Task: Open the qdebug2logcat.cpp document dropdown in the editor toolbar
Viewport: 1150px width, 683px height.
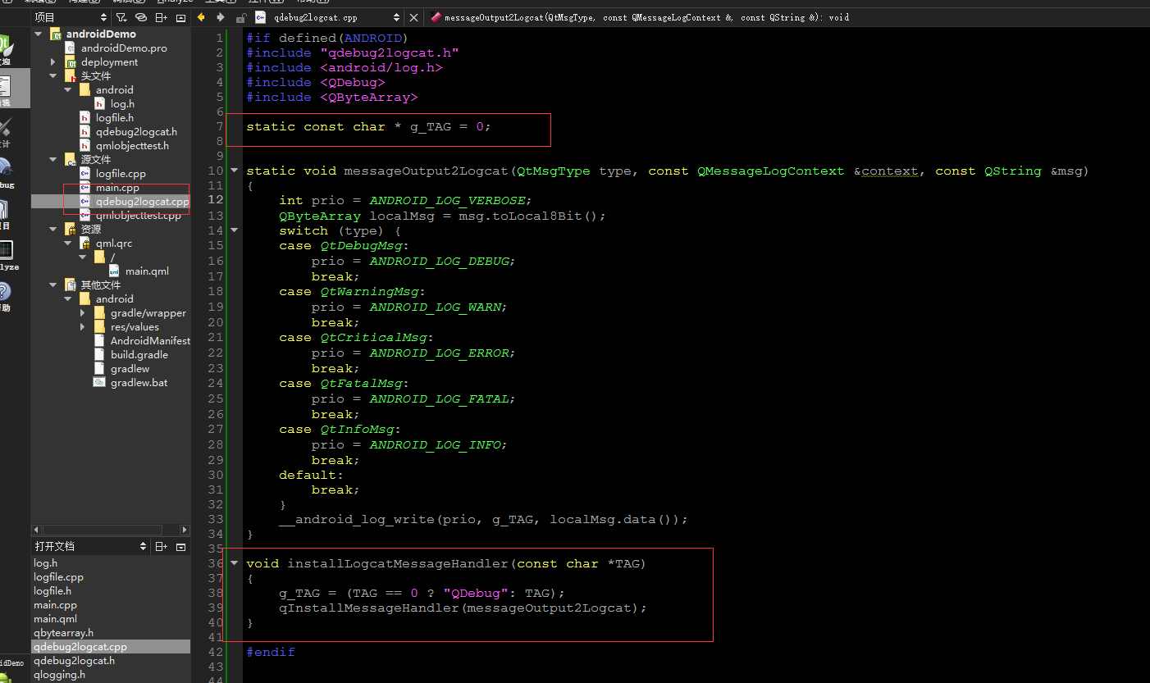Action: 327,17
